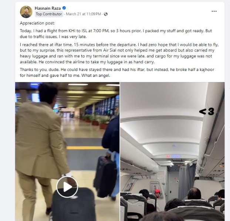Click the 'Appreciation post:' text line
The width and height of the screenshot is (230, 221).
[x=37, y=23]
